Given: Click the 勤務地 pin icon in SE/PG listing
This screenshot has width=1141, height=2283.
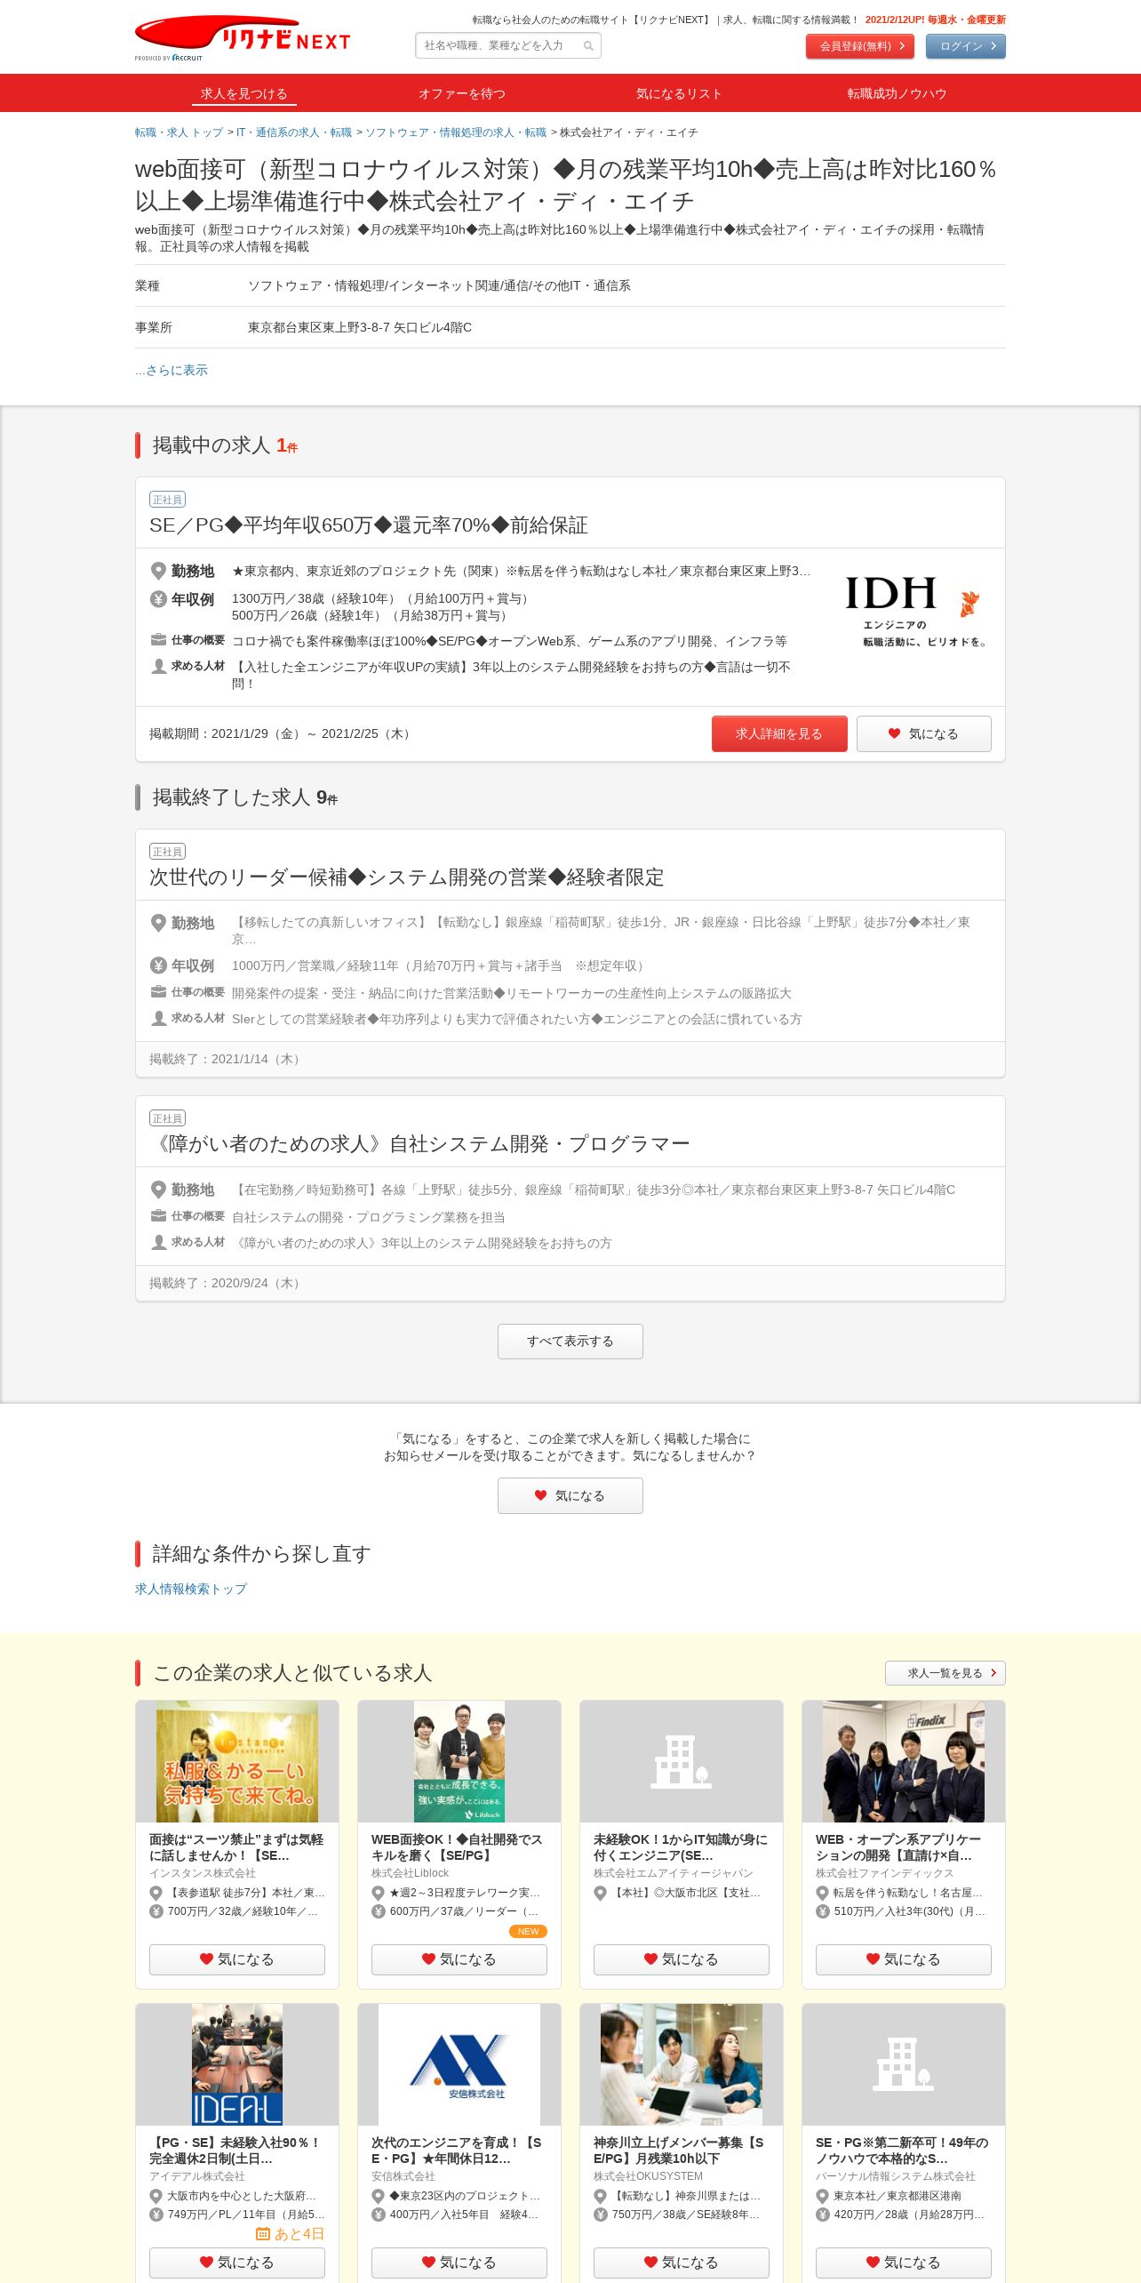Looking at the screenshot, I should click(x=158, y=571).
